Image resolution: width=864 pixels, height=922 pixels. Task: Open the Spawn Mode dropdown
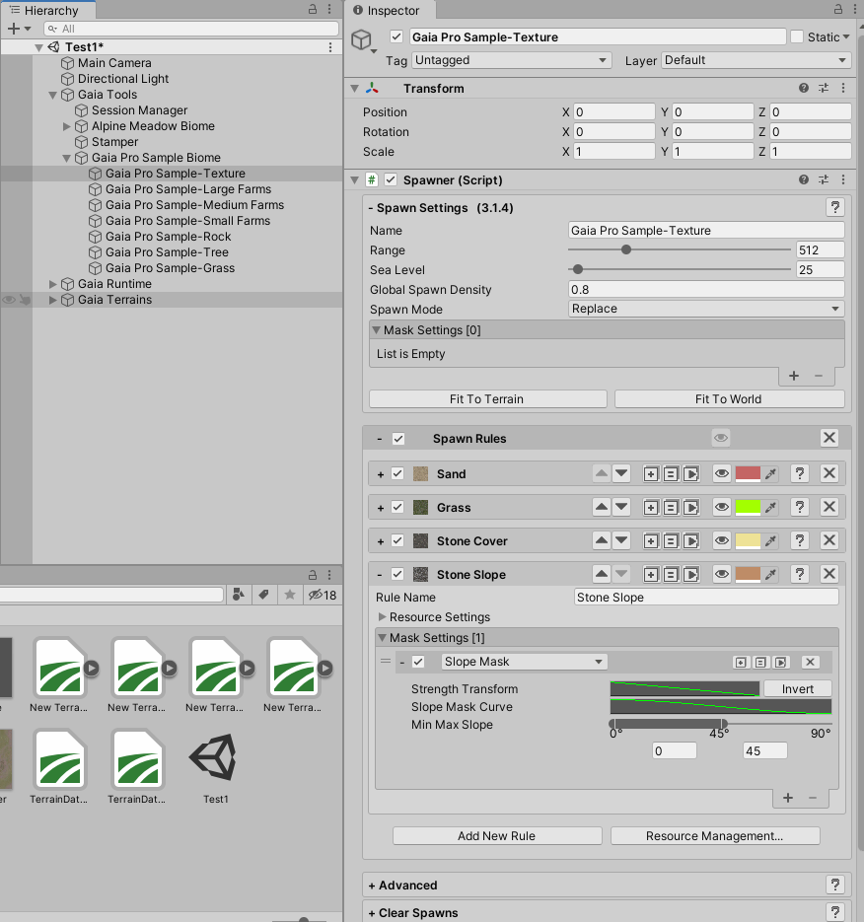pyautogui.click(x=706, y=309)
